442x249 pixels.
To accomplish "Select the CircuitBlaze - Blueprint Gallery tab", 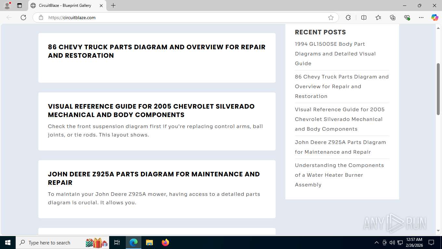I will click(67, 6).
